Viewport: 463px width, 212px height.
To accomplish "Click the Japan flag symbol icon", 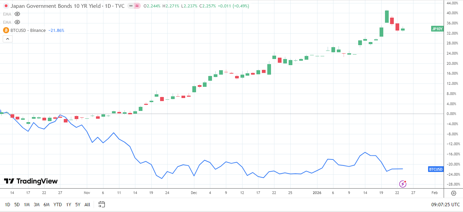I will pyautogui.click(x=6, y=6).
